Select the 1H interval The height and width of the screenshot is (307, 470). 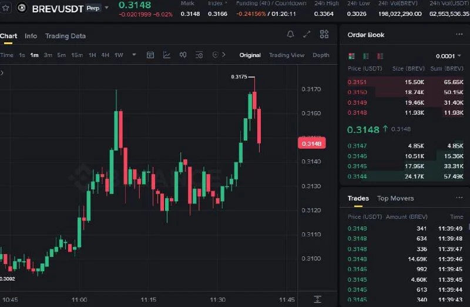(x=92, y=55)
